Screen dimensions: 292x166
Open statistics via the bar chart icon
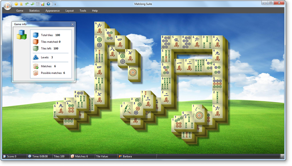coord(43,4)
